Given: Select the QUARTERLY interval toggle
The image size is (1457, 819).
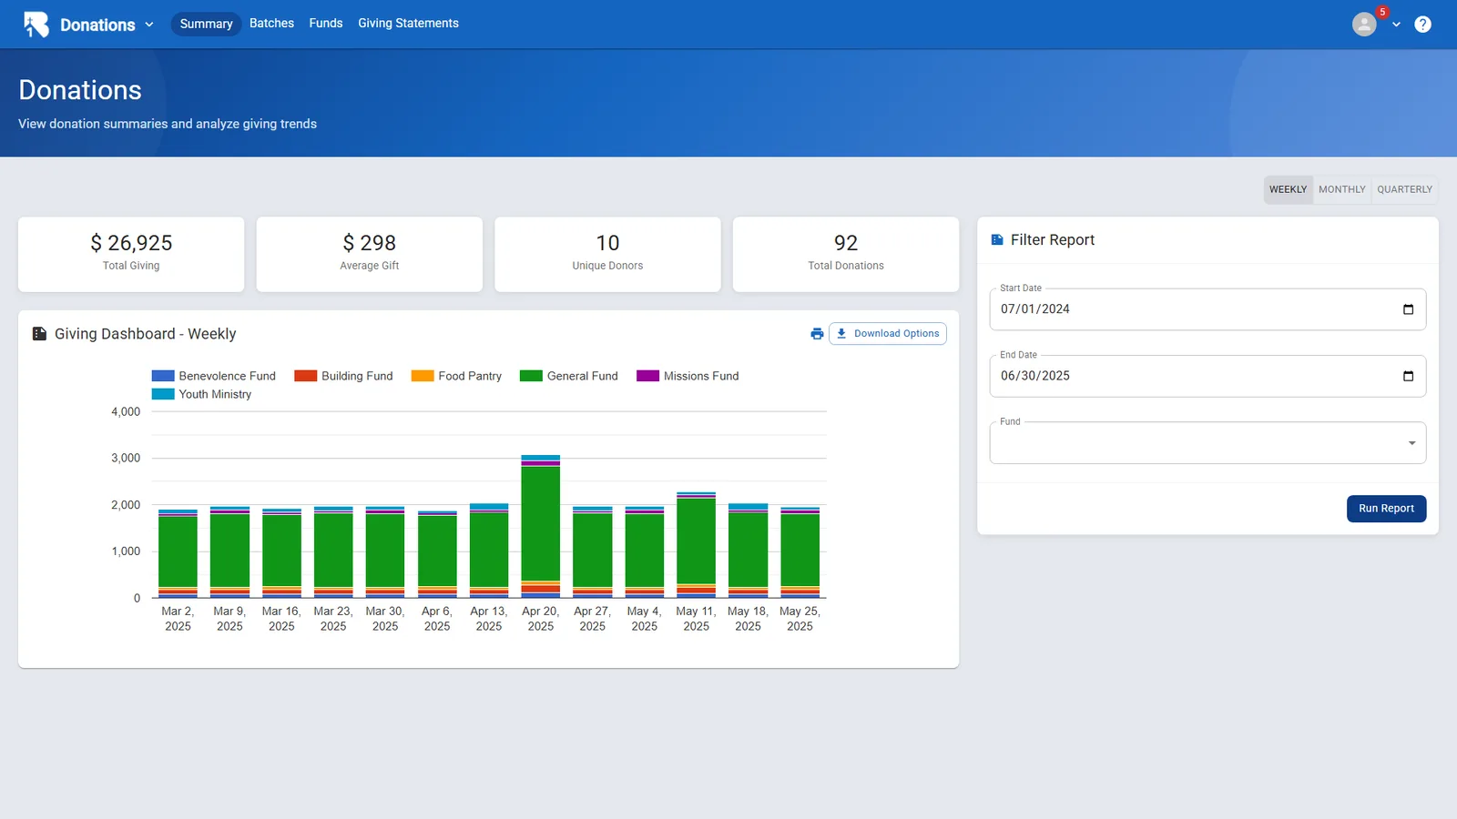Looking at the screenshot, I should point(1404,189).
